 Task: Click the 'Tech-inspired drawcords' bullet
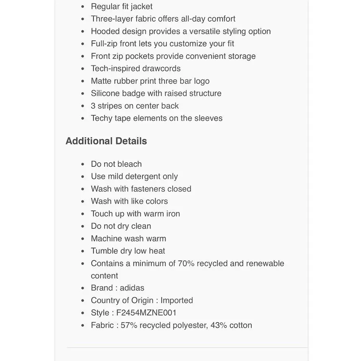136,68
